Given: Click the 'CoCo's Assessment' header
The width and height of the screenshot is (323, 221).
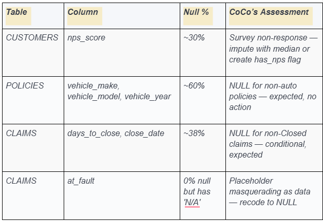Looking at the screenshot, I should pos(269,12).
